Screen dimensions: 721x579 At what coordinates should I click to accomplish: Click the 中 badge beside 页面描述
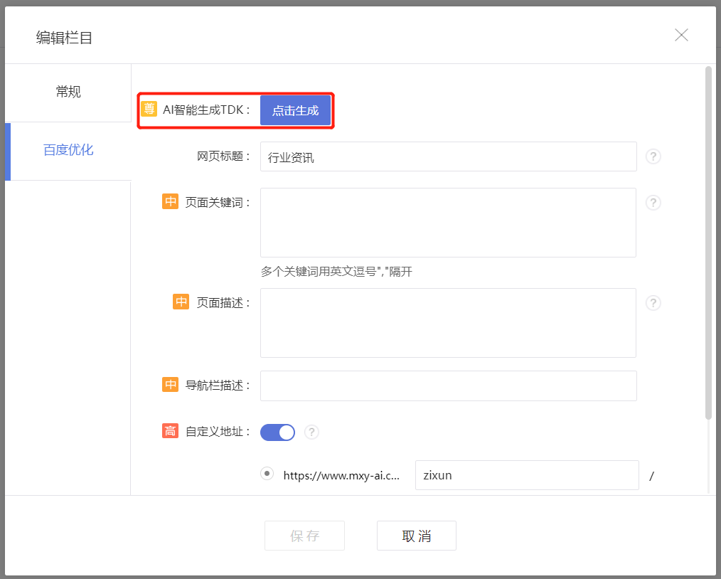click(x=181, y=302)
